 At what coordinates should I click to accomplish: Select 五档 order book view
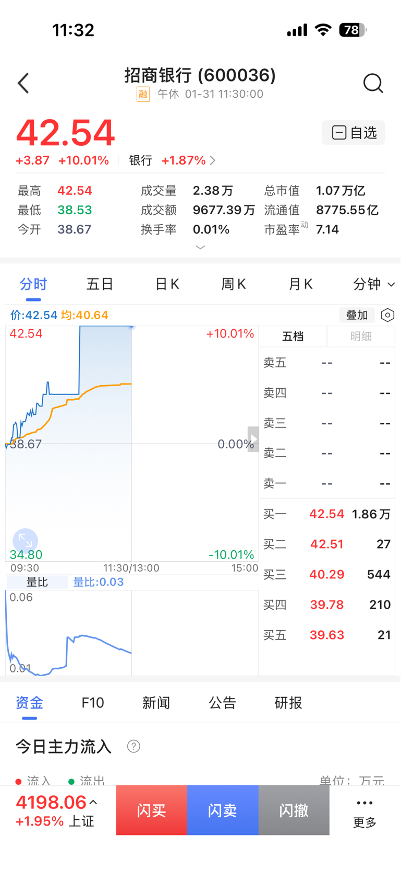pos(293,337)
